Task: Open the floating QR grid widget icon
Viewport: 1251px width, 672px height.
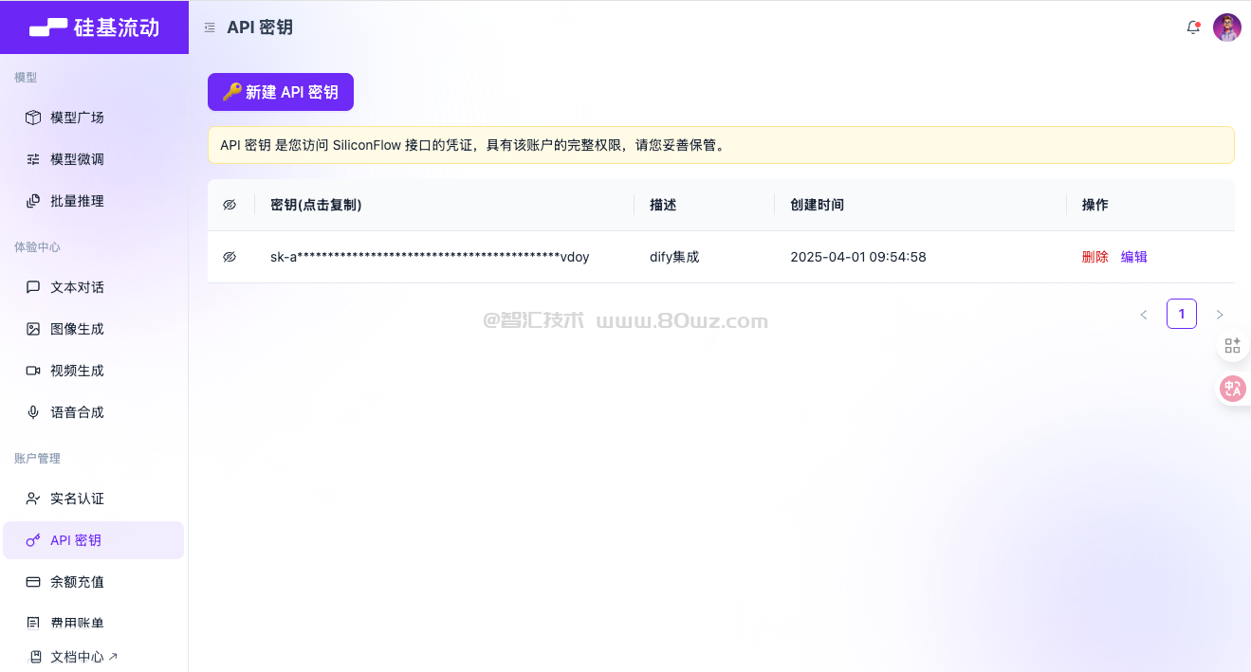Action: (x=1232, y=346)
